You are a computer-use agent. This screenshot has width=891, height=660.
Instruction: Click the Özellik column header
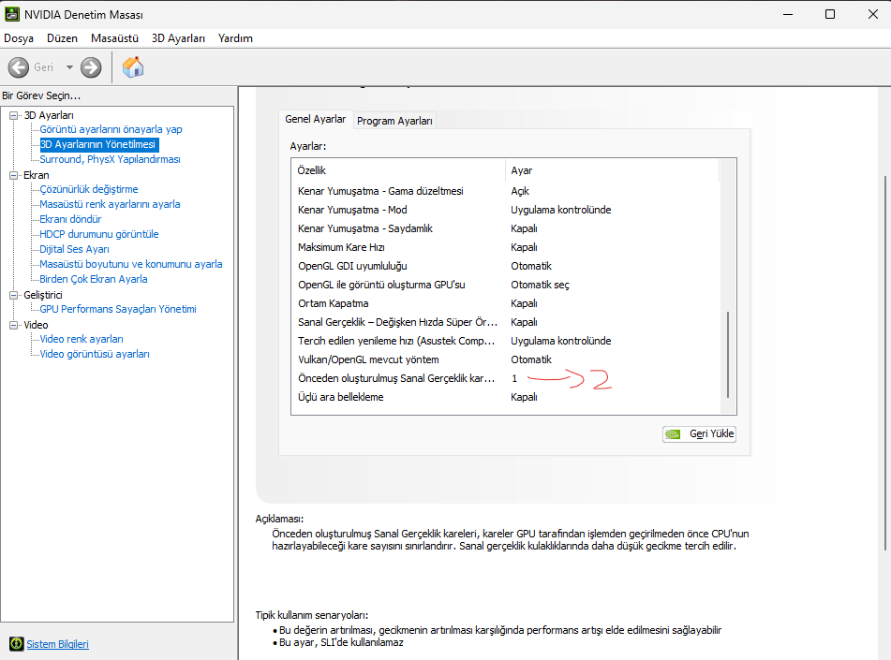tap(398, 170)
